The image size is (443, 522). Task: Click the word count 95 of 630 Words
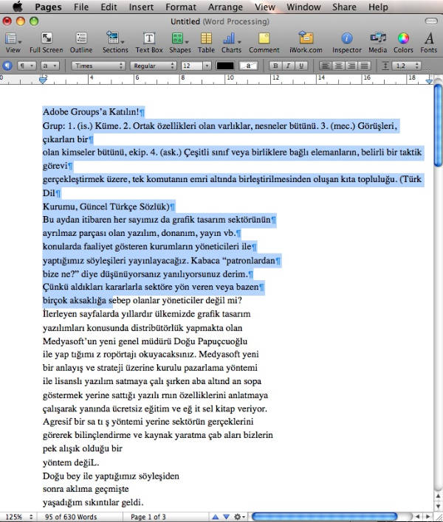click(x=71, y=517)
